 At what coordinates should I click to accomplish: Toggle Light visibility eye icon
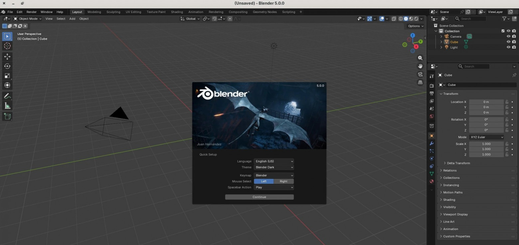point(508,47)
